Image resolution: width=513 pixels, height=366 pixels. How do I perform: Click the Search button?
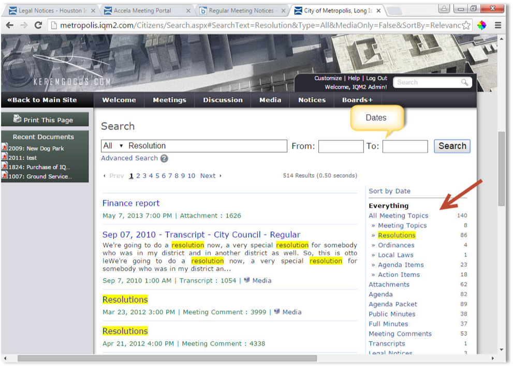tap(452, 146)
